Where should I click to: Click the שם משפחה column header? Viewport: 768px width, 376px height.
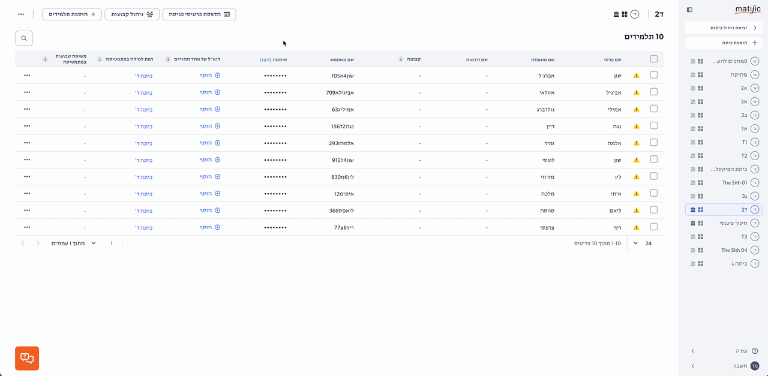[542, 60]
